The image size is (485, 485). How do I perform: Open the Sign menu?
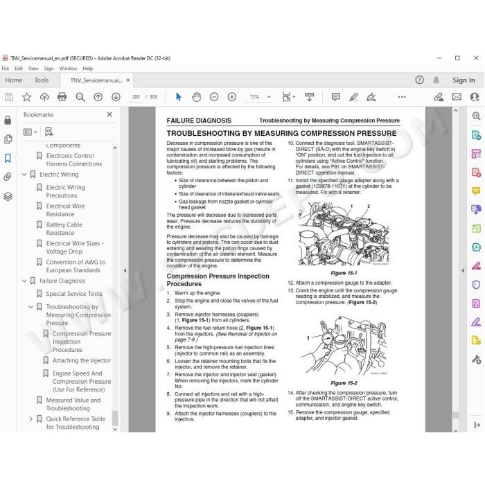48,69
